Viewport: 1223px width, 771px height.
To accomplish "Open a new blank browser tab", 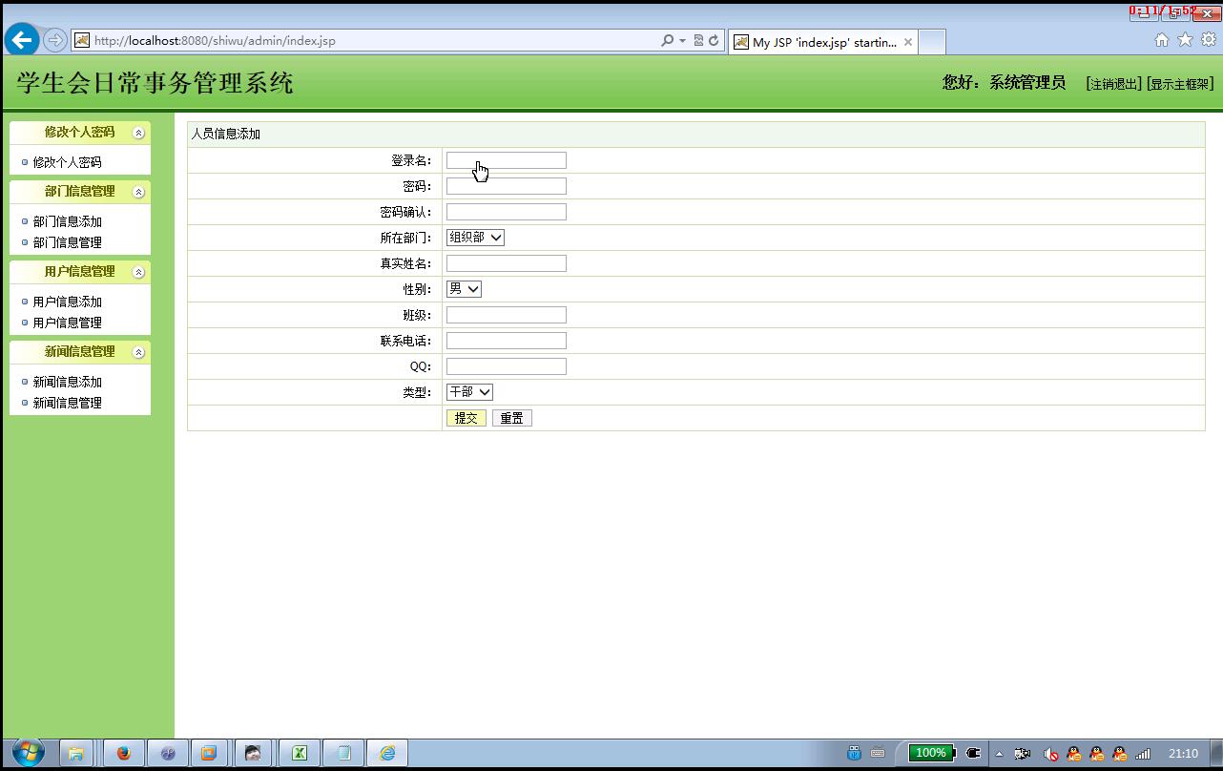I will click(x=932, y=42).
